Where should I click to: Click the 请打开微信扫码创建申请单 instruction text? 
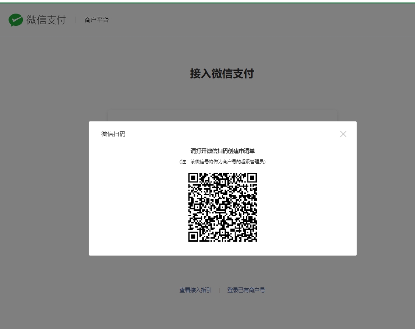(222, 151)
